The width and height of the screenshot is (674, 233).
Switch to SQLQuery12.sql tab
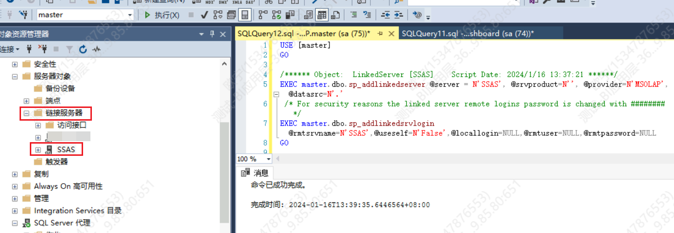click(304, 33)
